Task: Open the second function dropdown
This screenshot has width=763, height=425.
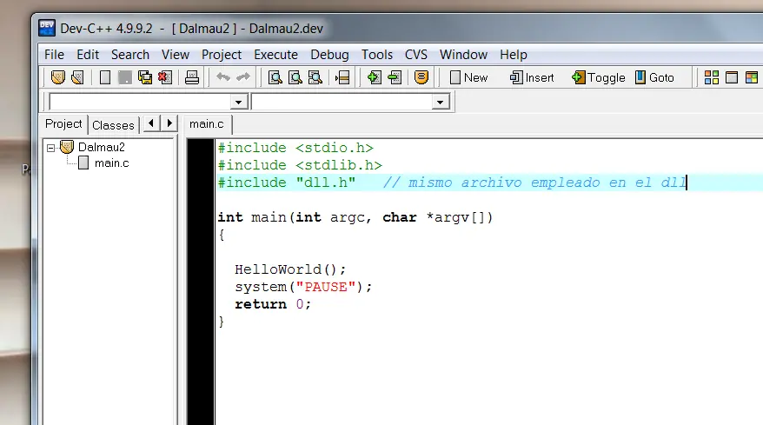Action: click(x=440, y=103)
